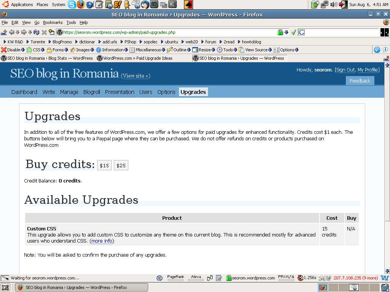Click the $15 buy credits button
This screenshot has height=292, width=390.
(x=104, y=166)
